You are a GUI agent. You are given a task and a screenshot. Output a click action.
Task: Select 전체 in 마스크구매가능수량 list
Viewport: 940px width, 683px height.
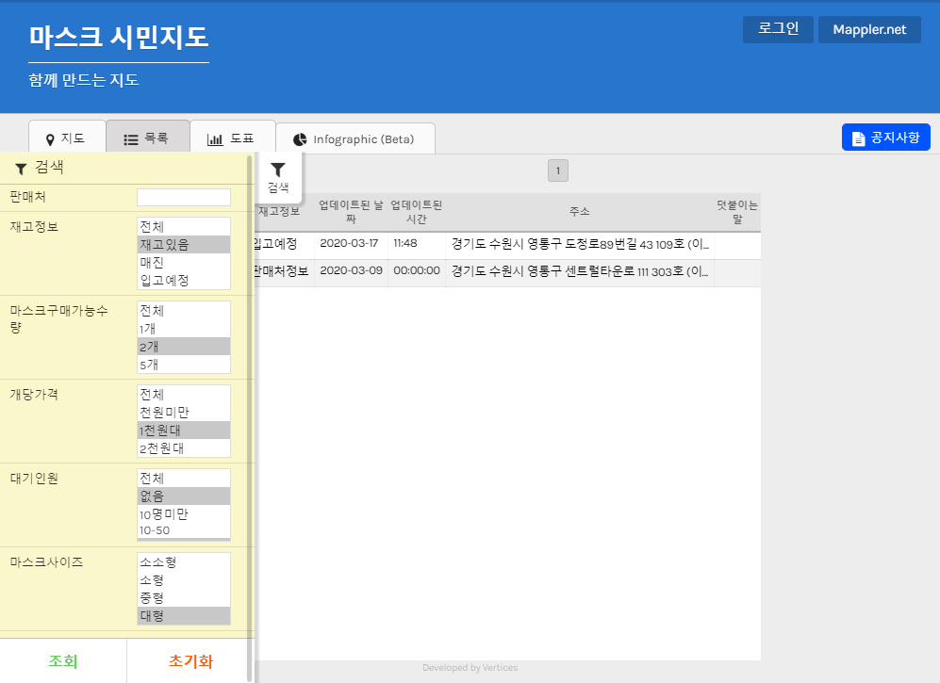pyautogui.click(x=184, y=310)
